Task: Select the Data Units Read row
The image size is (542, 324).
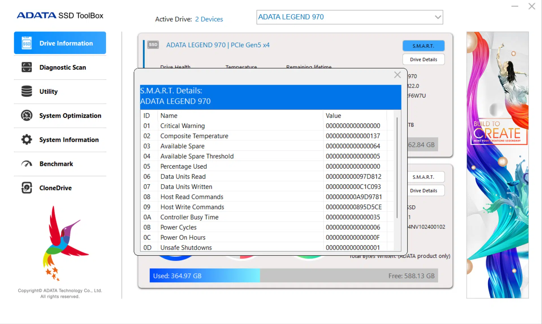Action: (x=267, y=177)
